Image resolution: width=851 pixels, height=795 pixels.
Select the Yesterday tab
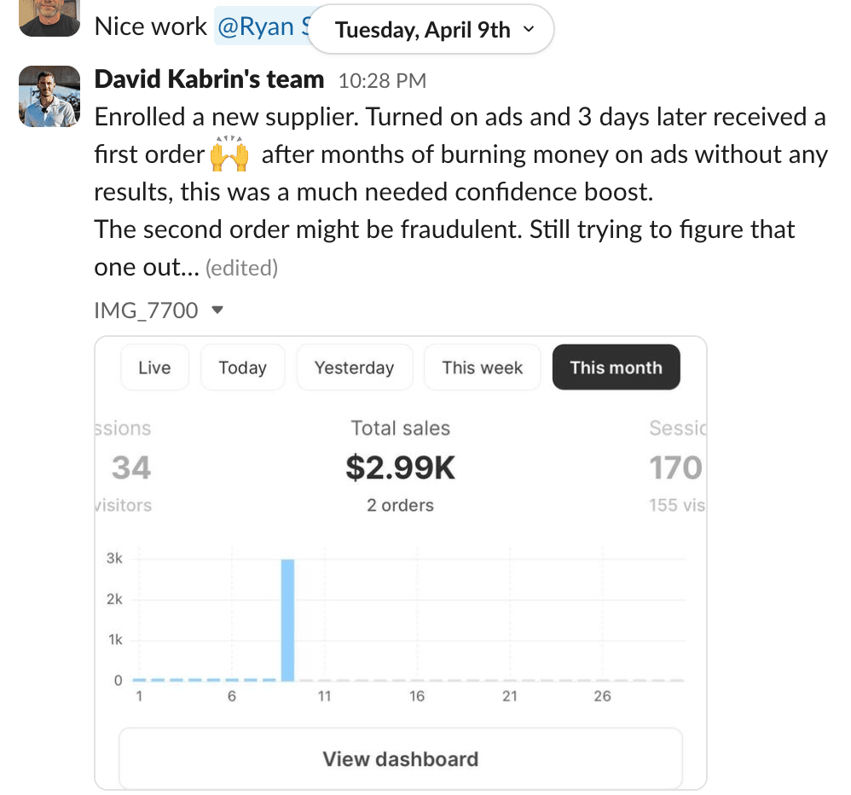point(354,368)
